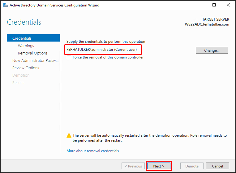Select New Administrator Password step
The image size is (236, 173).
[35, 61]
